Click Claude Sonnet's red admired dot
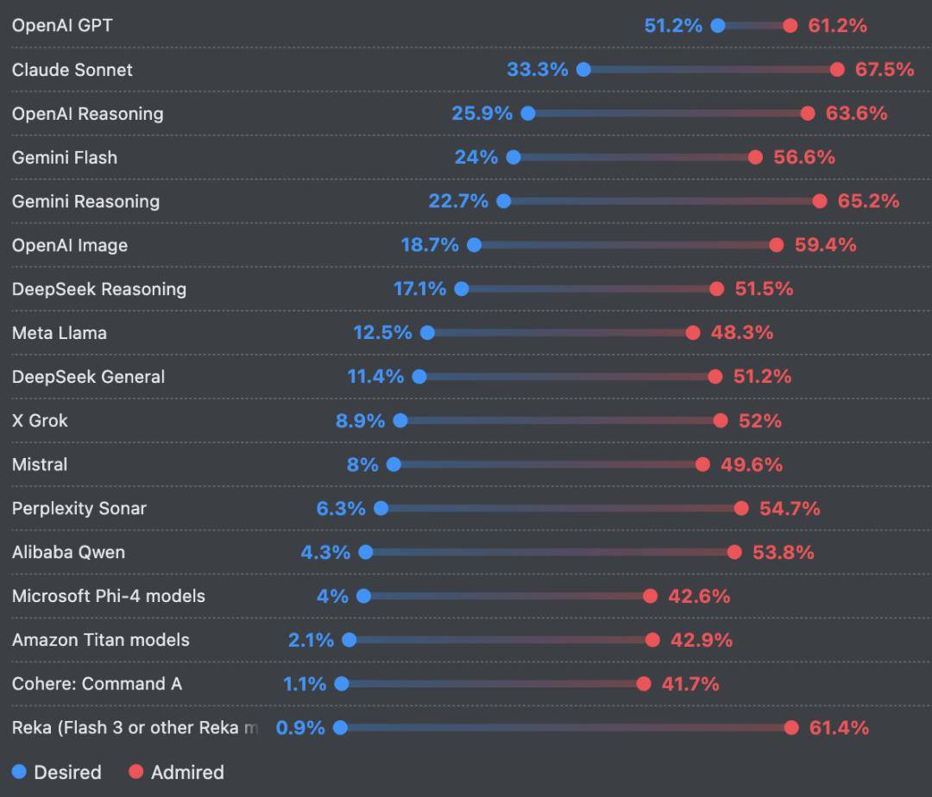The width and height of the screenshot is (932, 797). pyautogui.click(x=837, y=70)
